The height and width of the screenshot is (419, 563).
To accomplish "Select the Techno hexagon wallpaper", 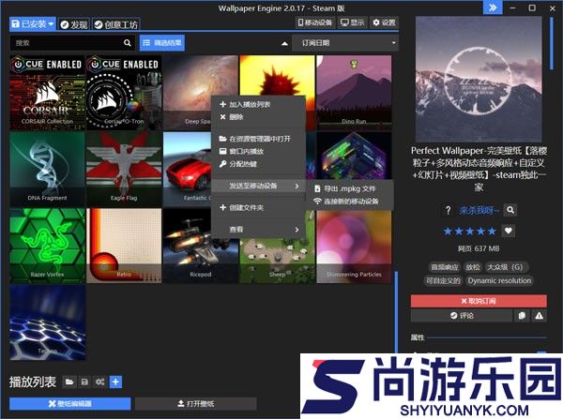I will click(48, 322).
